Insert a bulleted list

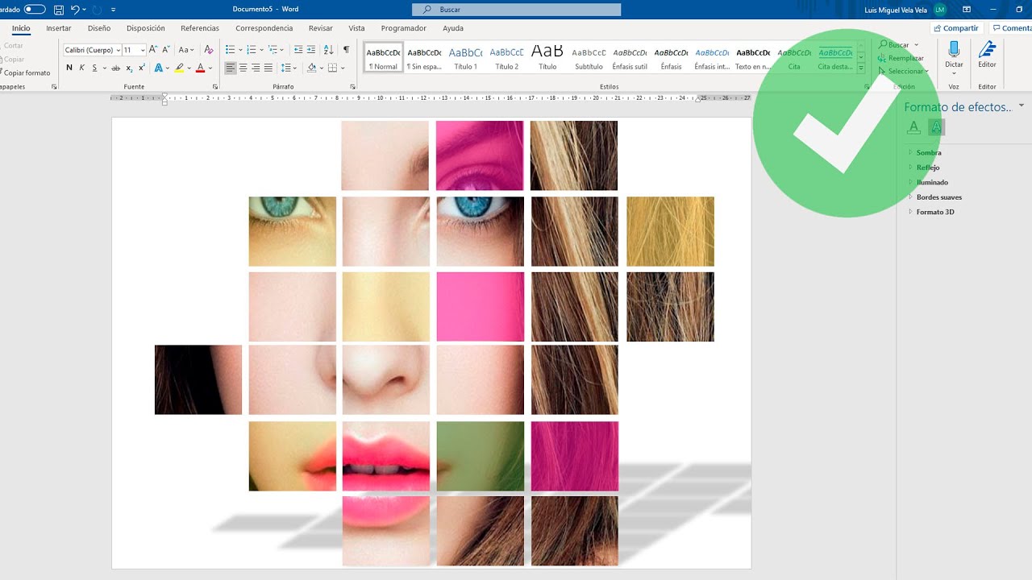click(230, 50)
